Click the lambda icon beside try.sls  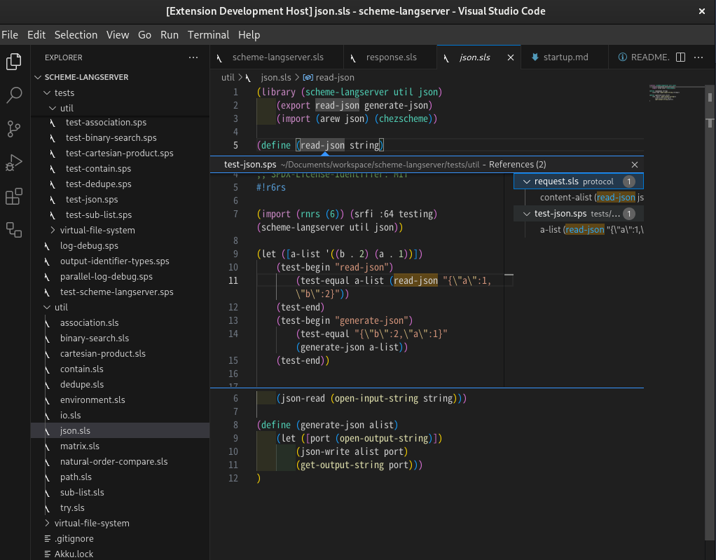pos(47,508)
